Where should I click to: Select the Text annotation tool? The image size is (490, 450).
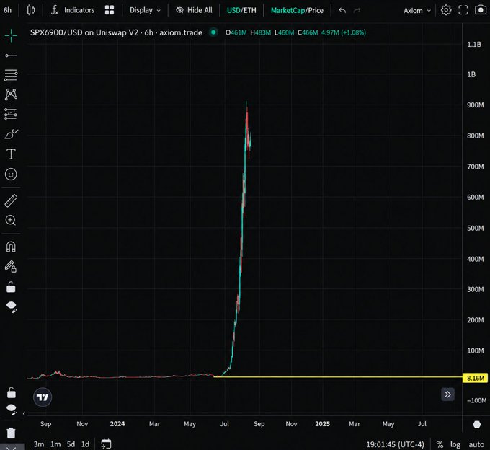click(11, 154)
